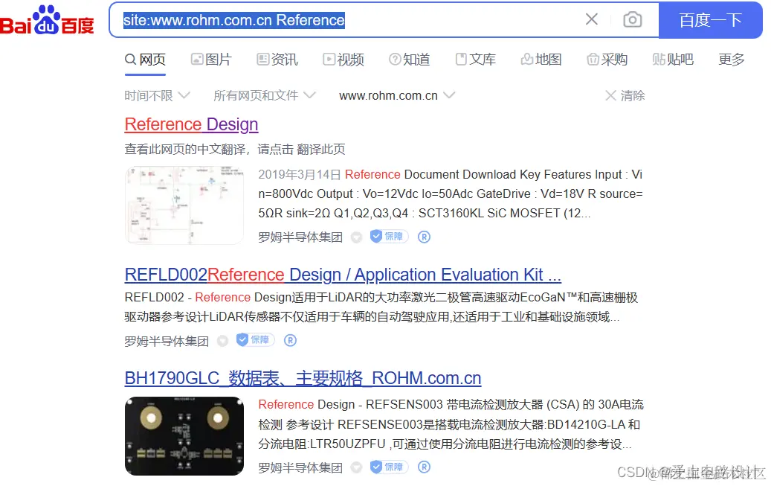Click 保障 badge under Reference Design result
Screen dimensions: 771x486
(x=390, y=237)
